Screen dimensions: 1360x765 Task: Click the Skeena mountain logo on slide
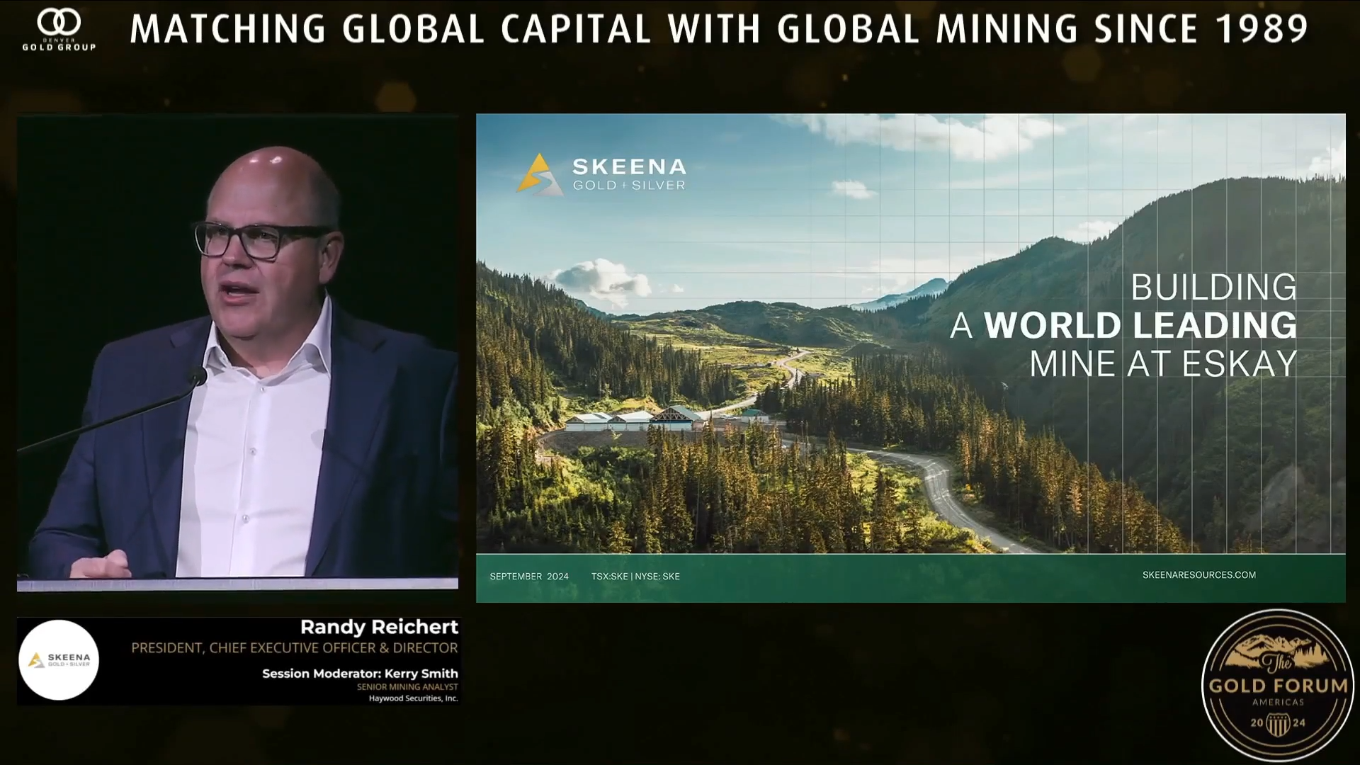[539, 174]
